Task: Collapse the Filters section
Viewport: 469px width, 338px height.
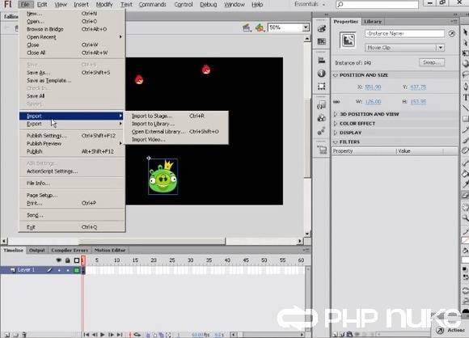Action: [x=336, y=142]
